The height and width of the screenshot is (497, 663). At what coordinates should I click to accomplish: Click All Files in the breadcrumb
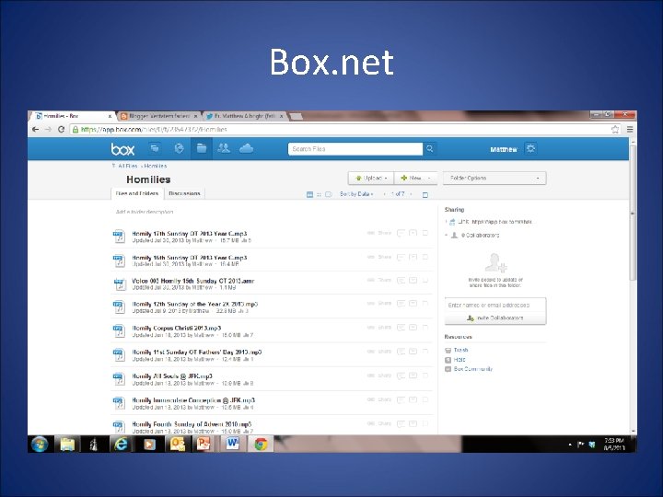point(128,166)
